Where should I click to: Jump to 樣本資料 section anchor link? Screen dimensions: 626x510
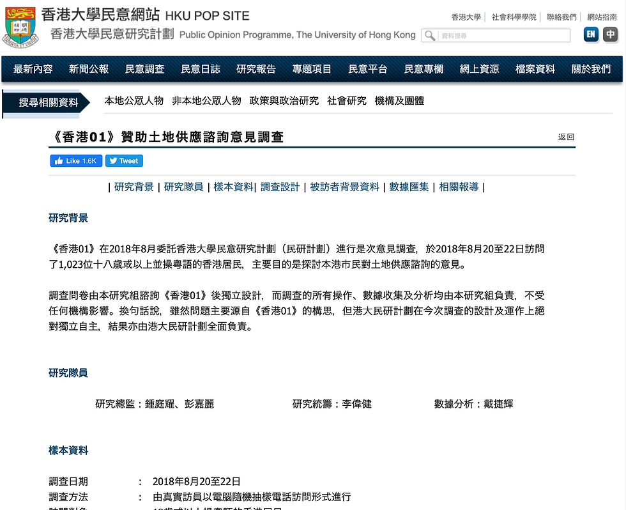234,187
